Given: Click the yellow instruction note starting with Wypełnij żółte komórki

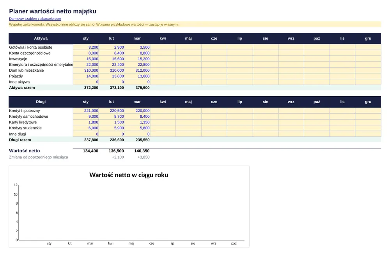Looking at the screenshot, I should [x=195, y=25].
